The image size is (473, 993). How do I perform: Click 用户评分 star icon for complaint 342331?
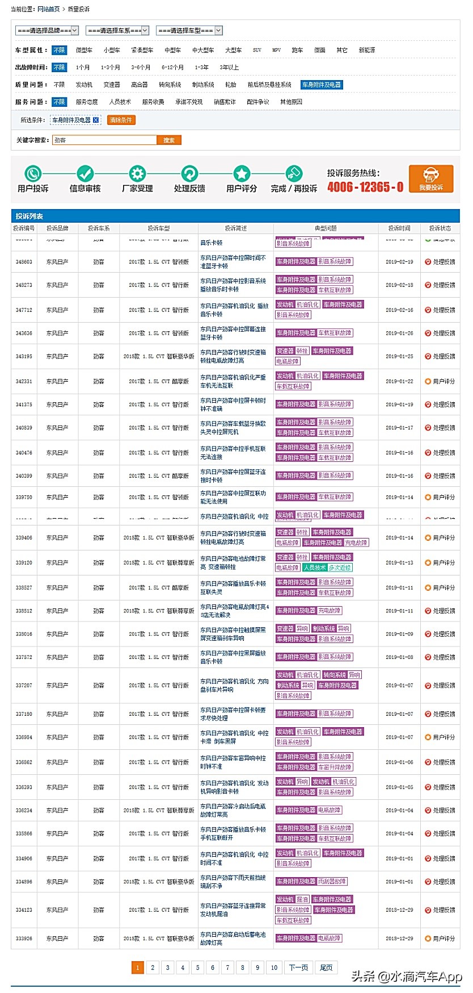[x=428, y=381]
